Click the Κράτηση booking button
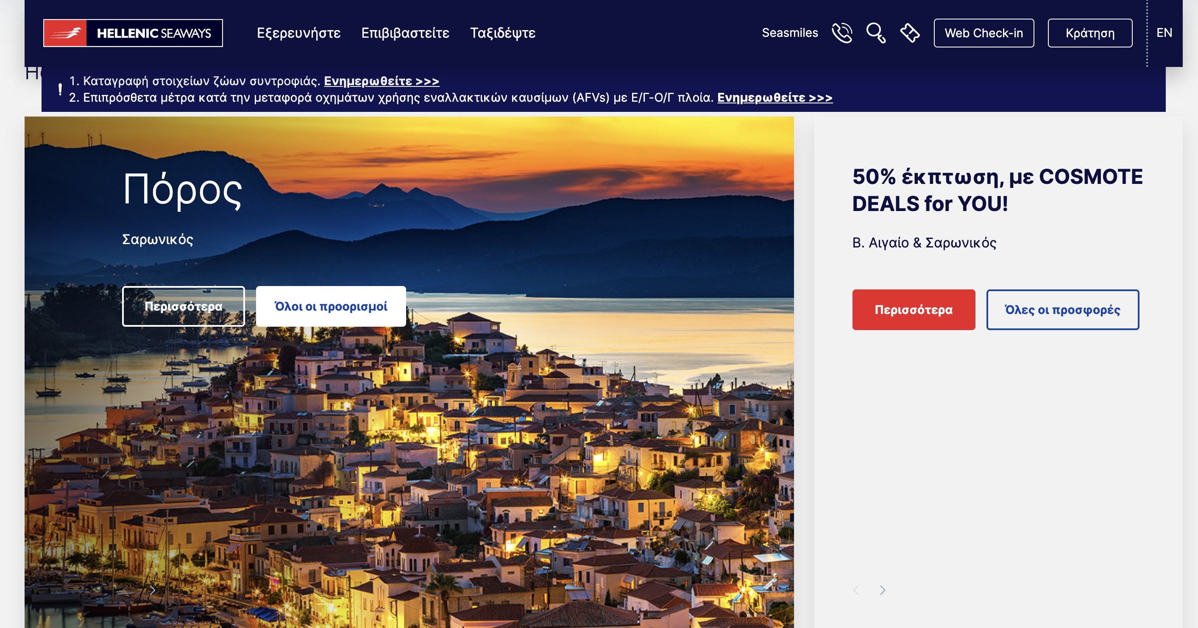This screenshot has height=628, width=1198. point(1089,33)
